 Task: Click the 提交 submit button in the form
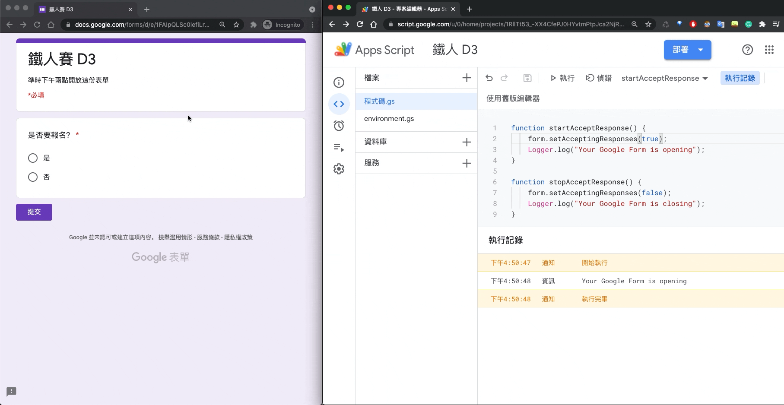[34, 212]
